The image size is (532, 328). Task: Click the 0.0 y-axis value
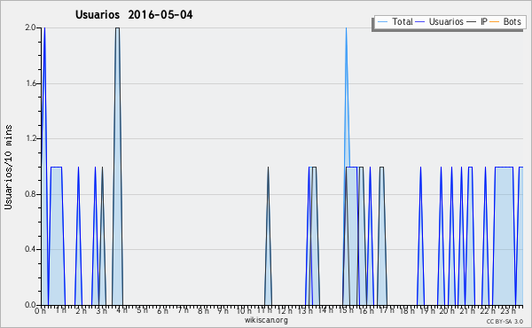(x=30, y=305)
